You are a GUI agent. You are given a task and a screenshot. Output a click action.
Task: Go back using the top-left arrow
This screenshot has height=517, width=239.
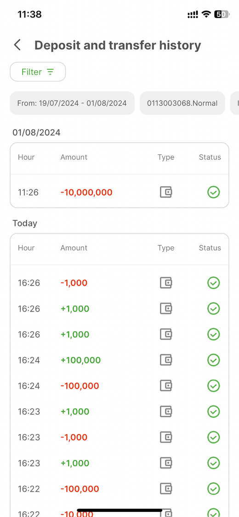(x=17, y=45)
